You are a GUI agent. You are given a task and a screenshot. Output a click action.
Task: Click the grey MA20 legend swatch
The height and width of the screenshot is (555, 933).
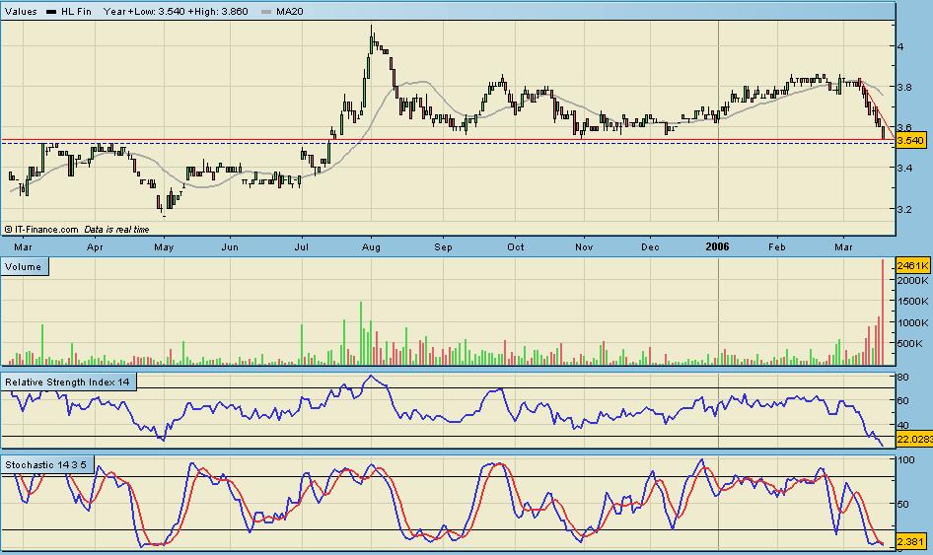coord(266,11)
